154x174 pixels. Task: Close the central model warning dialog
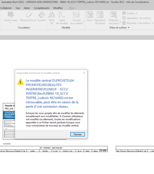pos(84,73)
